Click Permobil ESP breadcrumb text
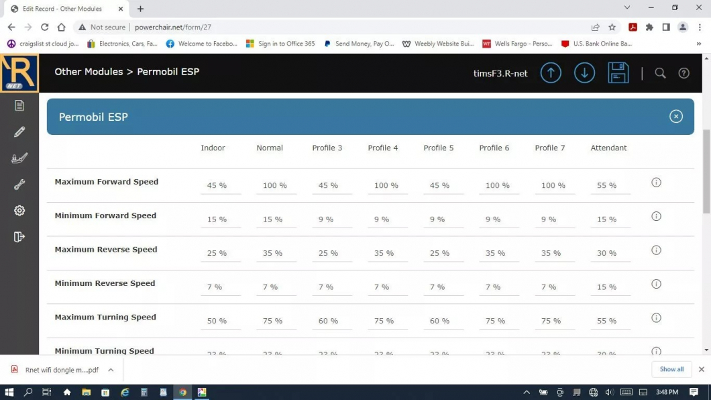 tap(168, 72)
